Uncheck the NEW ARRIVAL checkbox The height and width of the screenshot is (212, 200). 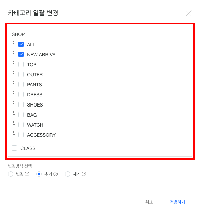21,54
